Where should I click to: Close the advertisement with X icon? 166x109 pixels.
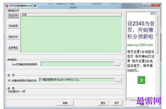pos(155,13)
